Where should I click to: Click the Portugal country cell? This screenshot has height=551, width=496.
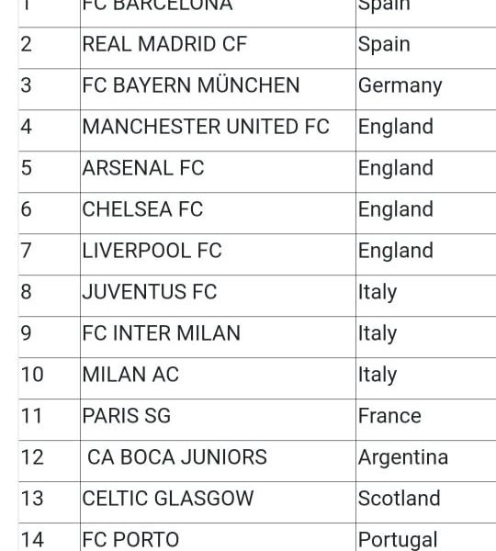426,537
